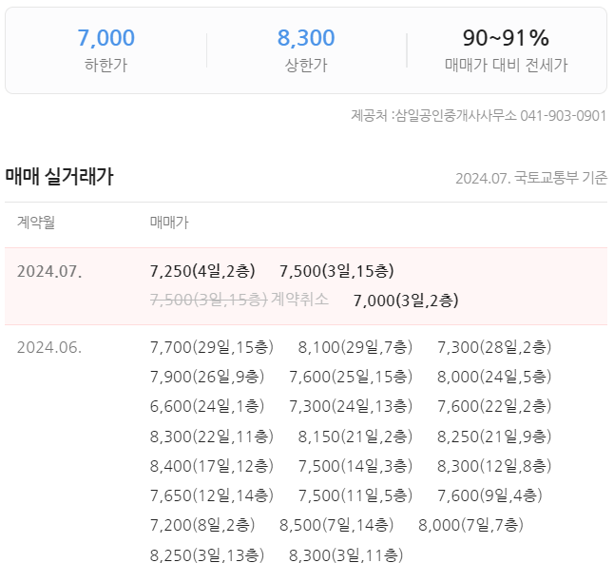Click the 7,000 lower limit price
Image resolution: width=614 pixels, height=563 pixels.
106,38
